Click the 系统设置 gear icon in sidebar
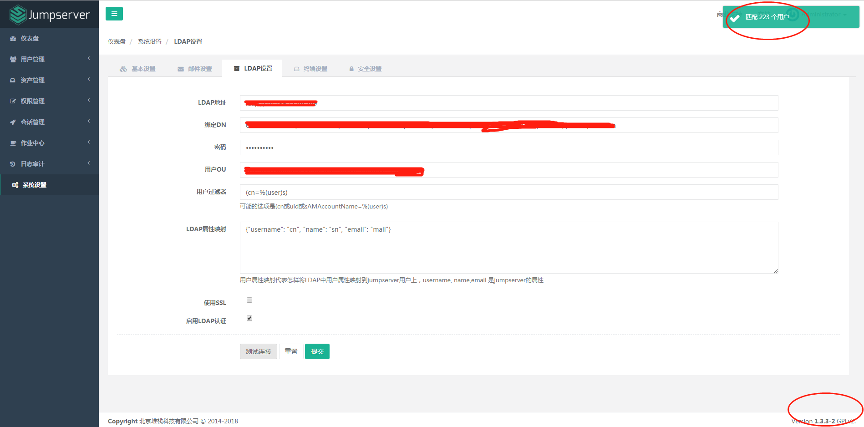The image size is (864, 427). (13, 185)
